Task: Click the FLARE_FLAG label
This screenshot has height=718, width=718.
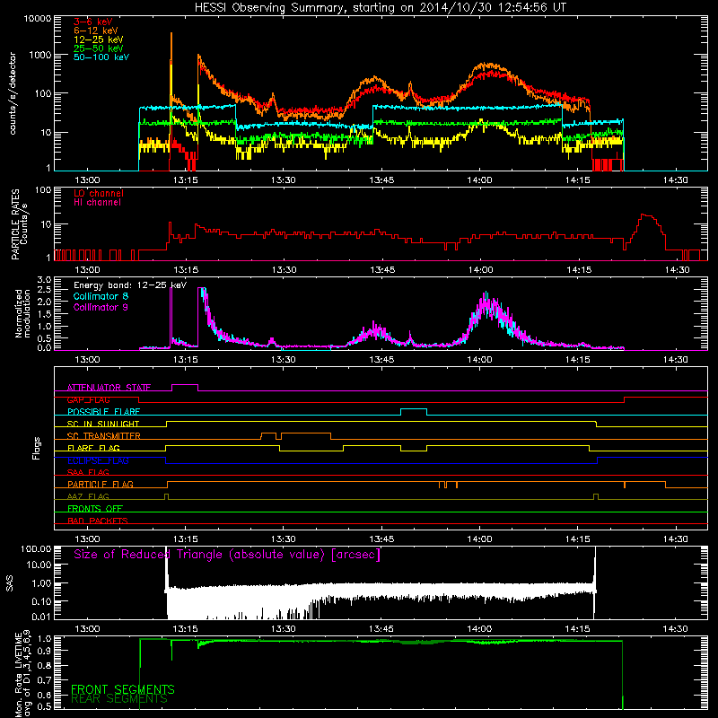Action: pos(93,448)
